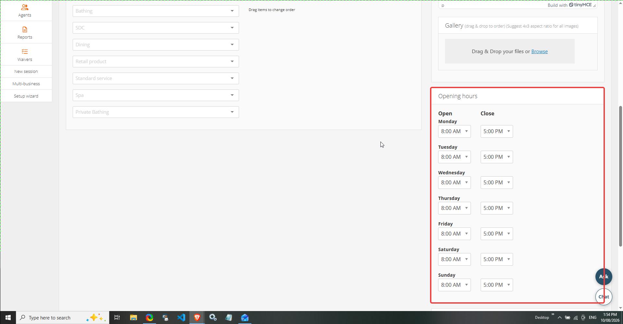Click the Browse link in Gallery

(x=539, y=52)
